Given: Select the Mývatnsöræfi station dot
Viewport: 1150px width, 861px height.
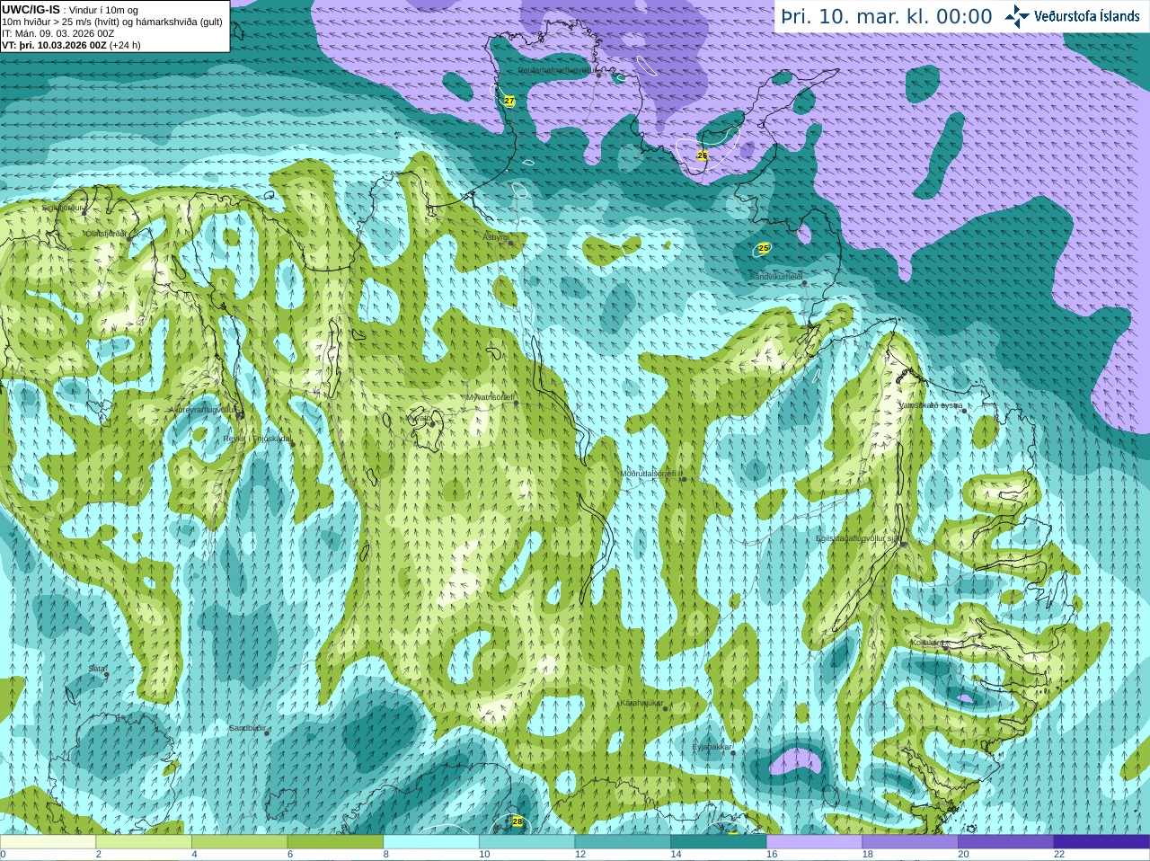Looking at the screenshot, I should click(x=517, y=403).
